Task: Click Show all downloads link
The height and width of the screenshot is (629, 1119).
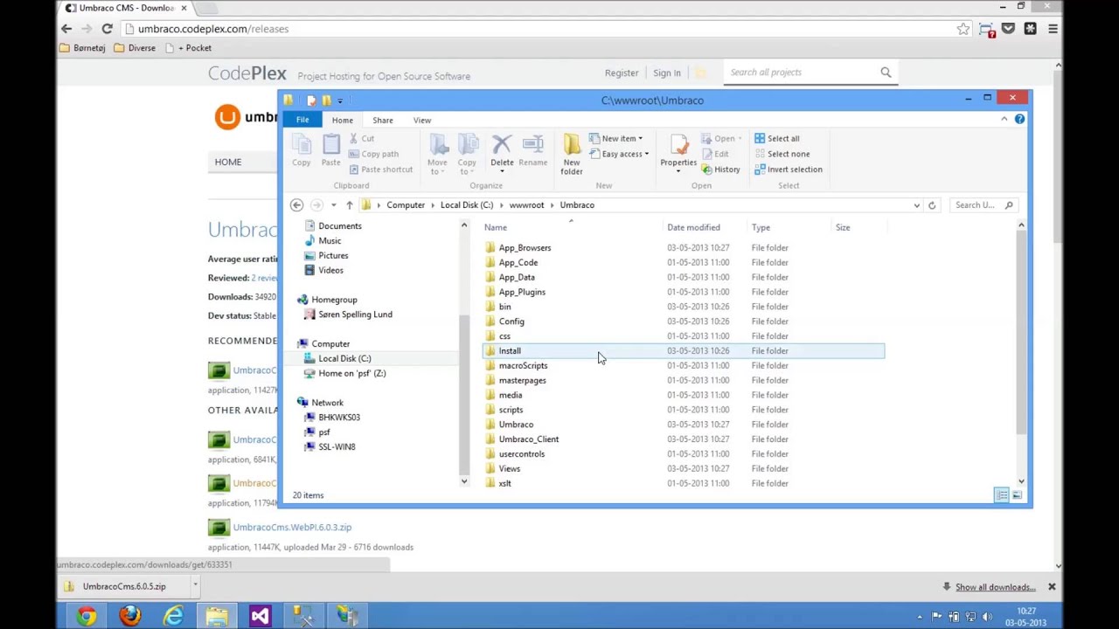Action: [995, 587]
